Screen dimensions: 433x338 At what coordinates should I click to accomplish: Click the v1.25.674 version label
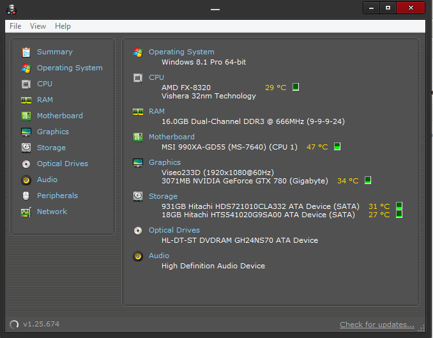click(x=41, y=324)
